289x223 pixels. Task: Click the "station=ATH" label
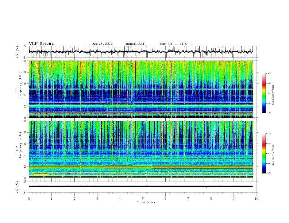click(x=135, y=44)
